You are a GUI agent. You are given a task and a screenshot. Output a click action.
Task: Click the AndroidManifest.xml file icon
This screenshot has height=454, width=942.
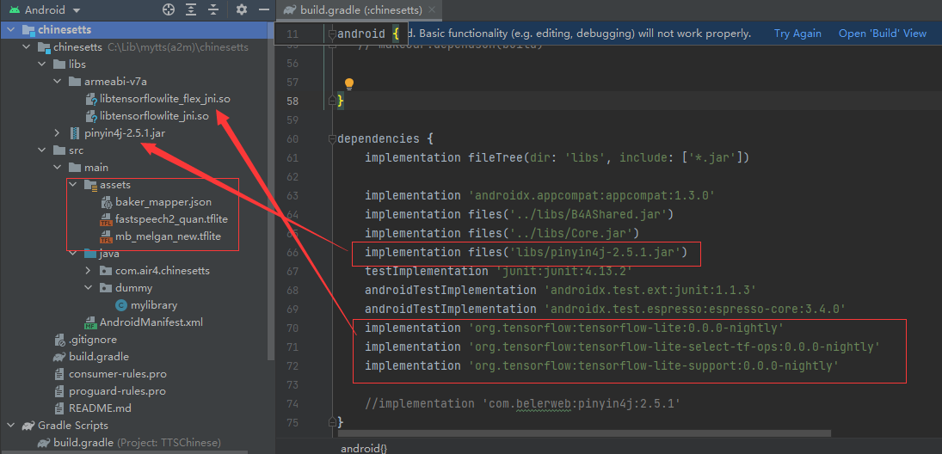(90, 322)
